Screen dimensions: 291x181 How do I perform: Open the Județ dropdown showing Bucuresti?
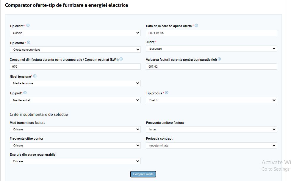[x=211, y=49]
